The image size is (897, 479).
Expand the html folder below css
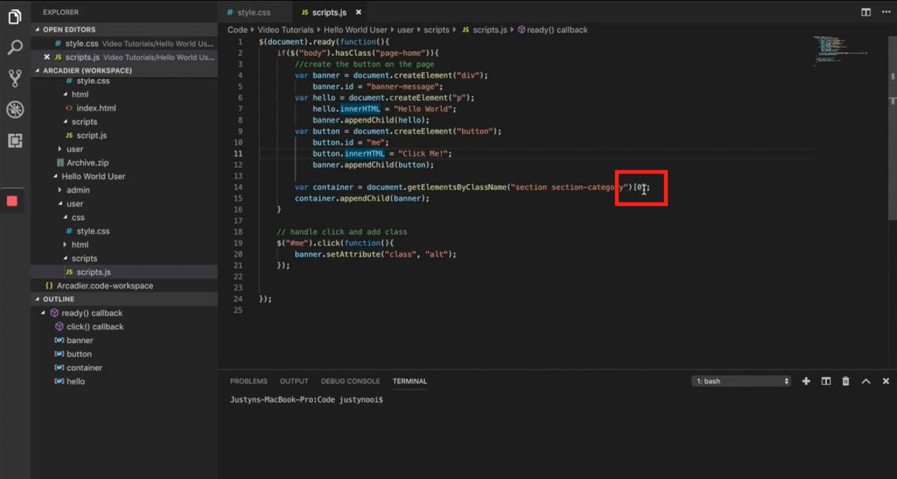pos(80,244)
